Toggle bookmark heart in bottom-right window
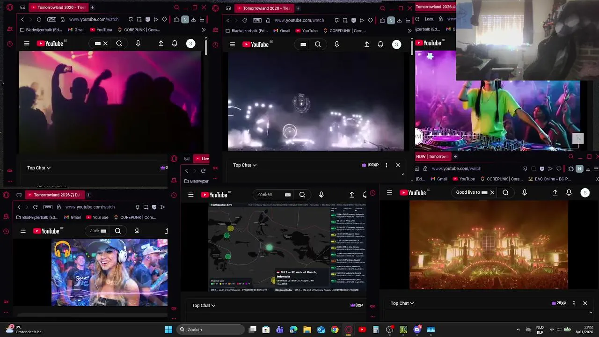Viewport: 599px width, 337px height. coord(559,168)
